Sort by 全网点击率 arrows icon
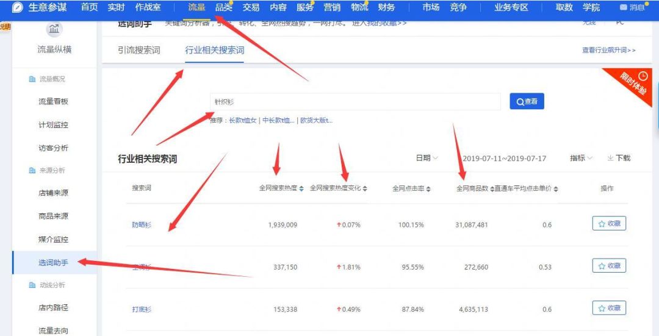Image resolution: width=659 pixels, height=336 pixels. pos(428,189)
